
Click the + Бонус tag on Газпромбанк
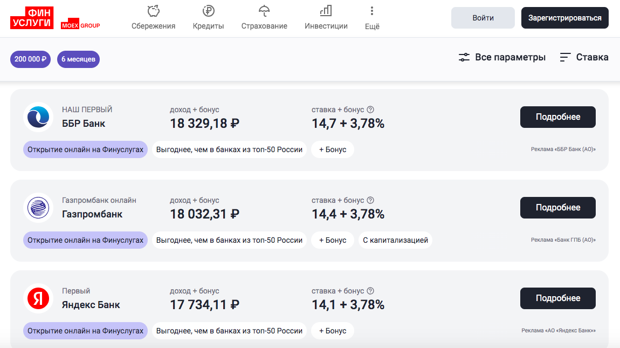[333, 240]
